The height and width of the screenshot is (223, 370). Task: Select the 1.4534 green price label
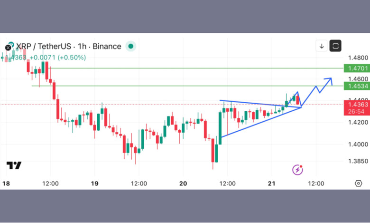point(355,86)
